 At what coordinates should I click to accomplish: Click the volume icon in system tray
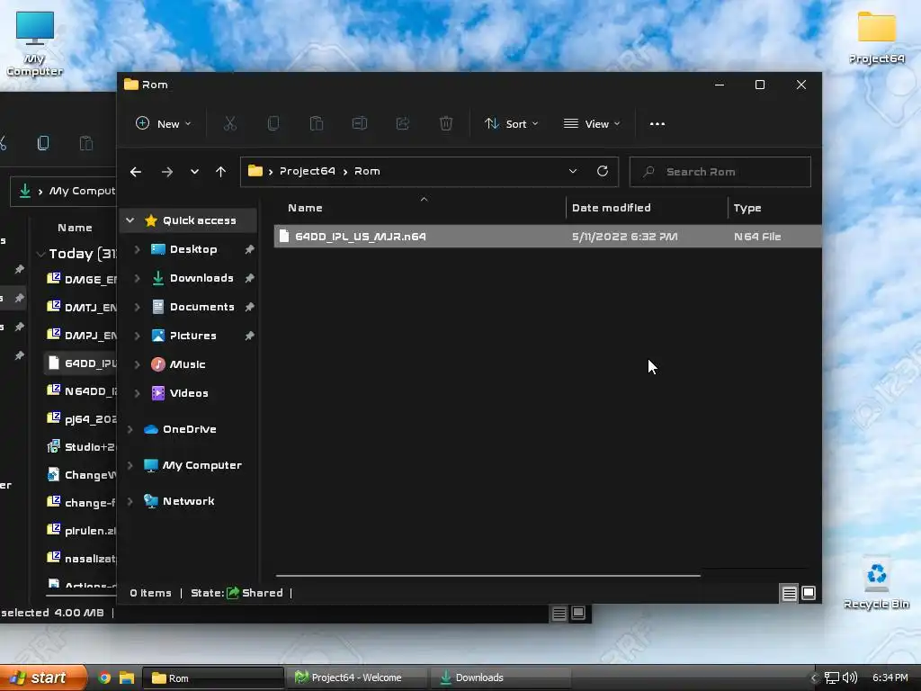[849, 678]
